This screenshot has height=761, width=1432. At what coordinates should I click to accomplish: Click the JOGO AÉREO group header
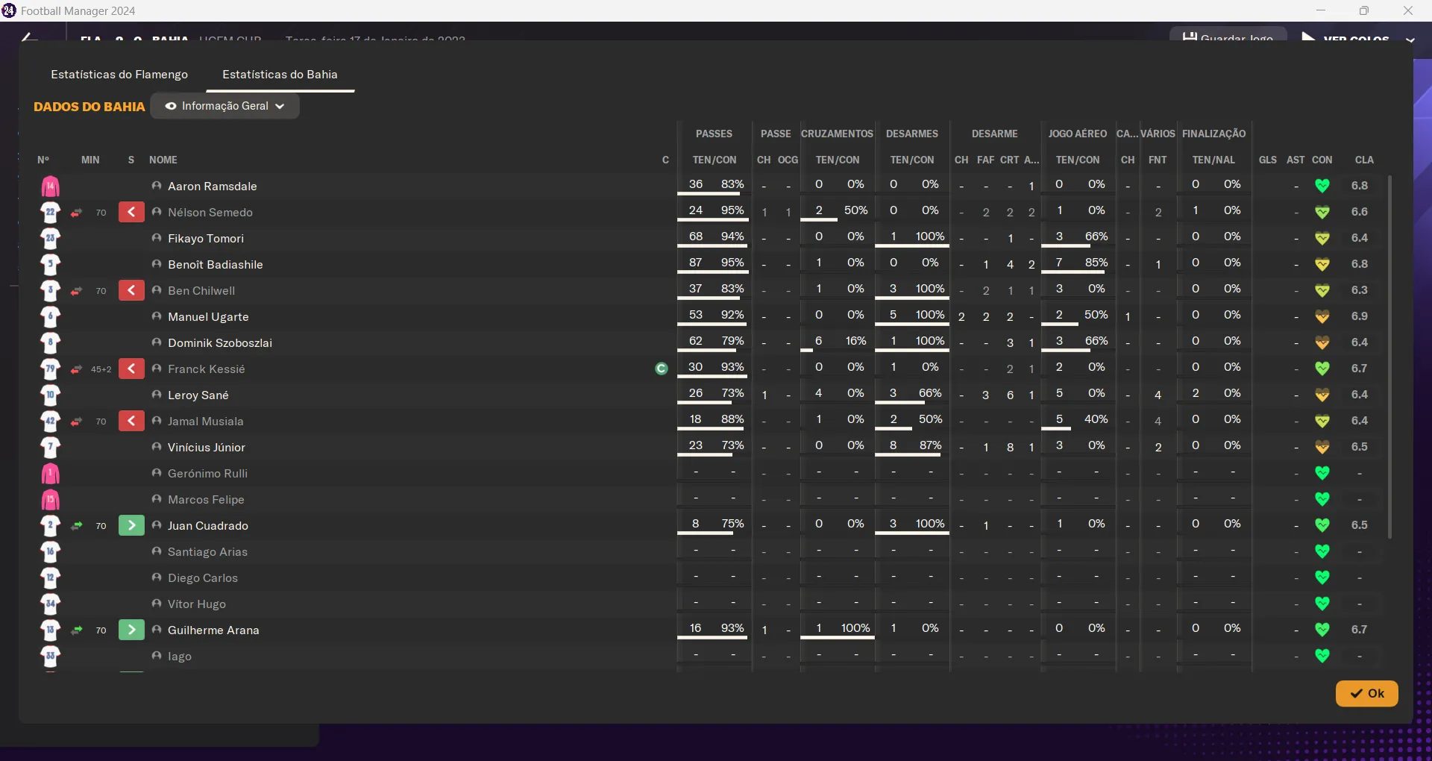pos(1077,134)
